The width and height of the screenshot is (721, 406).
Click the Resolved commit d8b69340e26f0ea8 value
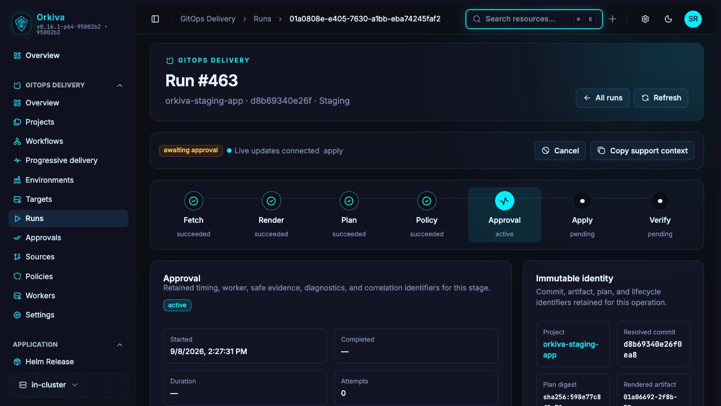pyautogui.click(x=653, y=349)
